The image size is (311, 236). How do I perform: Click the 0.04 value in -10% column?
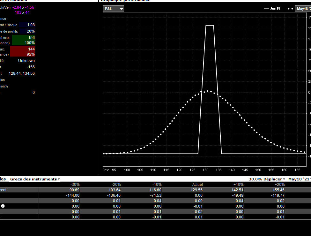tap(158, 201)
